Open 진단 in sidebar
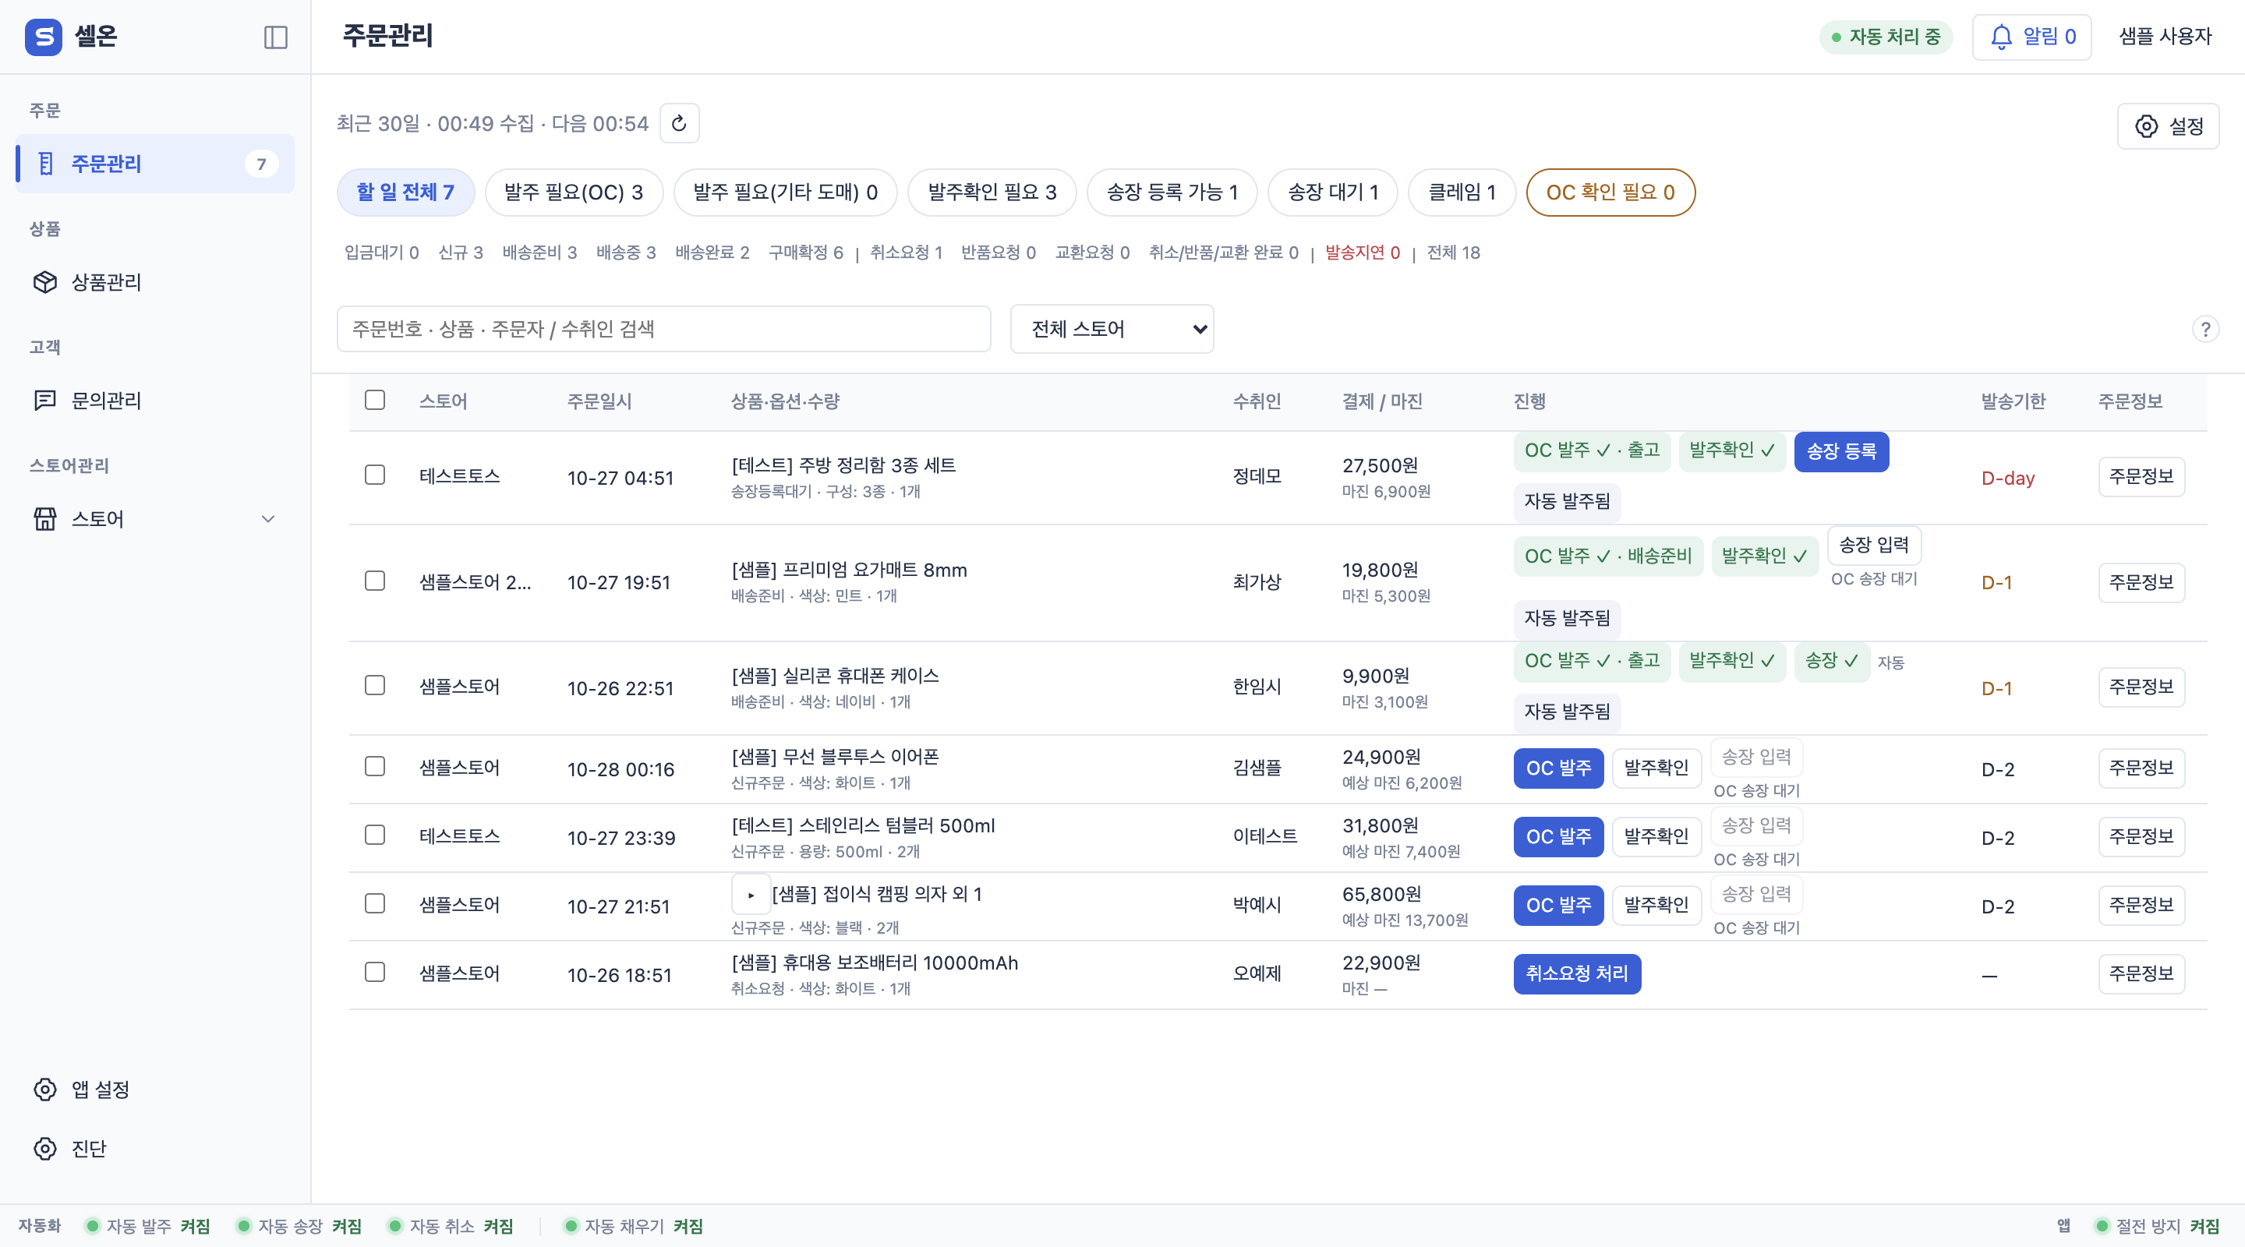2245x1247 pixels. [155, 1149]
